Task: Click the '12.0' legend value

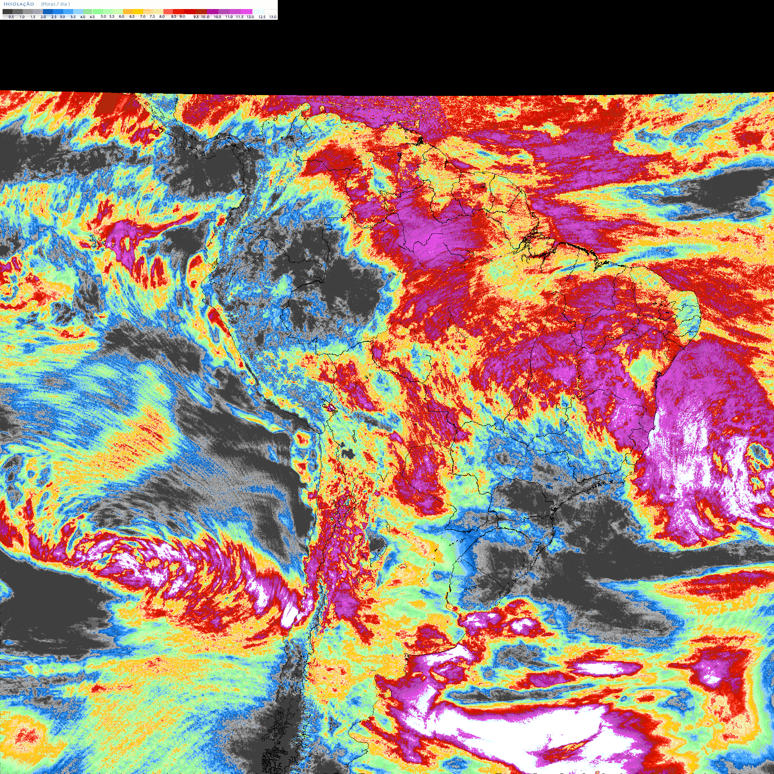Action: (250, 17)
